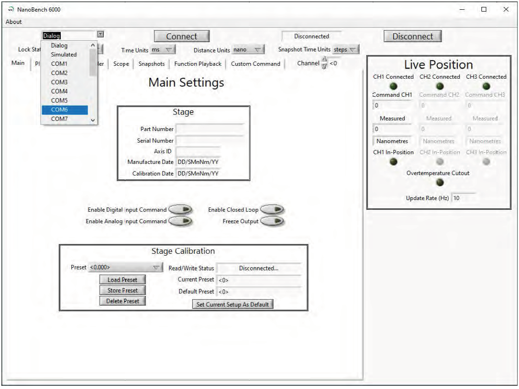
Task: Open the Snapshot Time Units steps dropdown
Action: click(x=346, y=50)
